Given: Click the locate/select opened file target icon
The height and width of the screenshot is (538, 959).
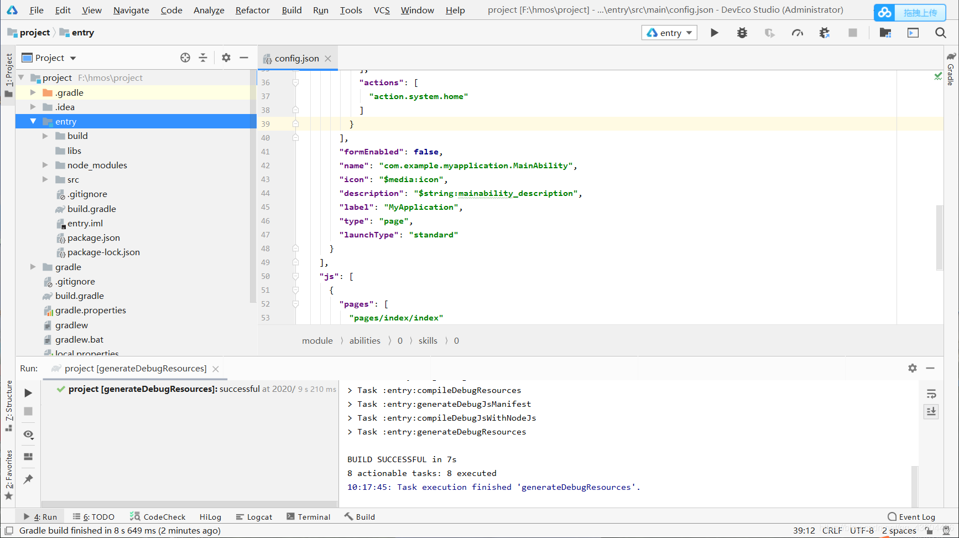Looking at the screenshot, I should (x=185, y=58).
